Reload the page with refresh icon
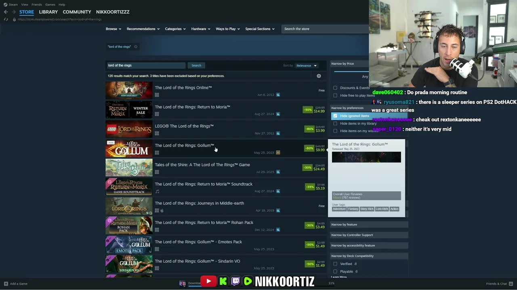This screenshot has width=517, height=290. [6, 19]
